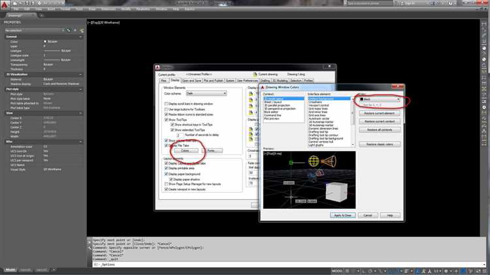Switch to the Plot and Publish tab
Viewport: 490px width, 275px height.
214,80
